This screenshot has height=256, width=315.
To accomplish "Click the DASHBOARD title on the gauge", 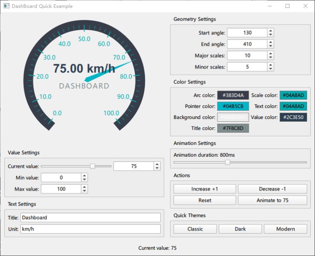I will click(84, 86).
